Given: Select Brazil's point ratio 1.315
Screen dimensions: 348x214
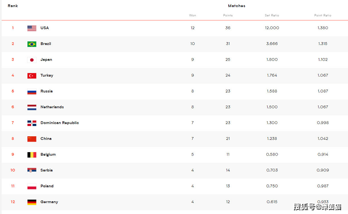Looking at the screenshot, I should pos(323,44).
